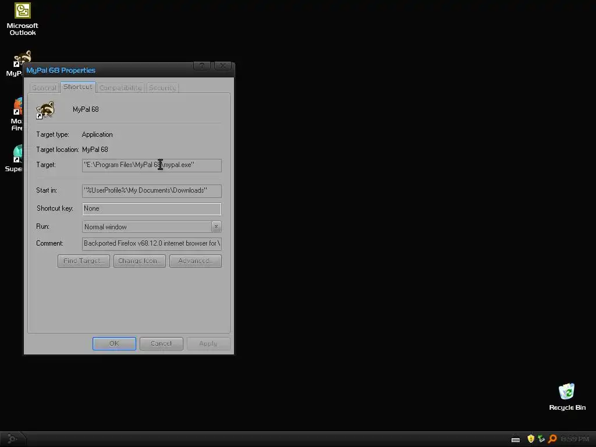Viewport: 596px width, 447px height.
Task: Click the keyboard tray icon
Action: click(x=516, y=439)
